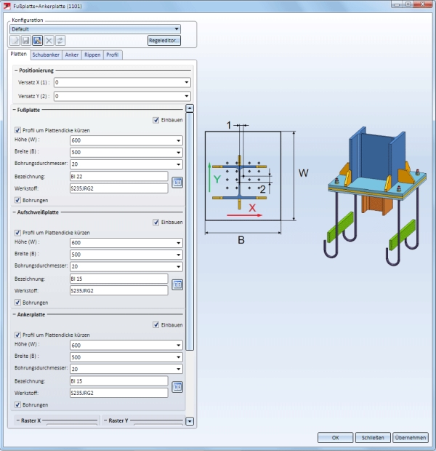Click the Aufschweißplatte Bezeichnung field Bl 15
The image size is (436, 451).
[x=119, y=279]
